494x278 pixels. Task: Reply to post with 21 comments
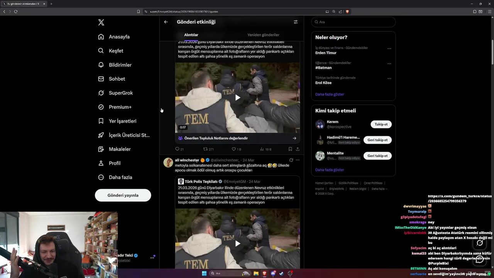(179, 149)
